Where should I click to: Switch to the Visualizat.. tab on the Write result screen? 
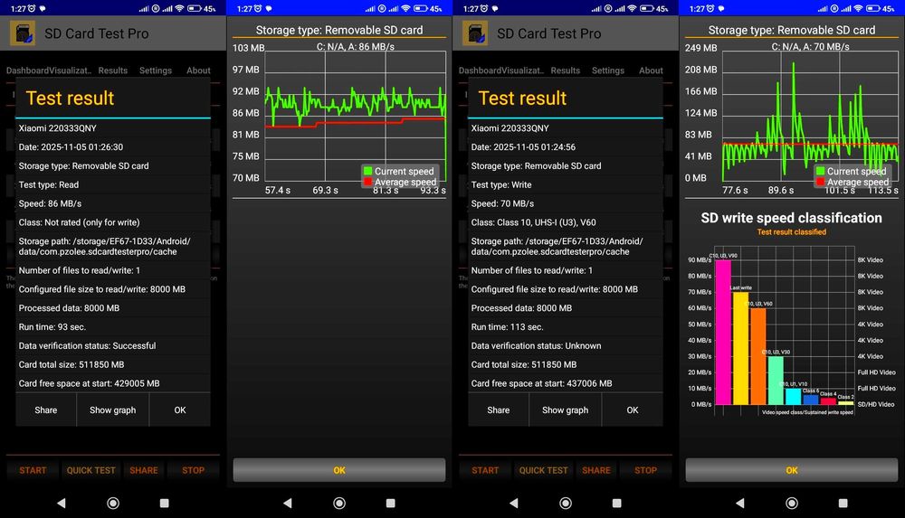pos(523,71)
